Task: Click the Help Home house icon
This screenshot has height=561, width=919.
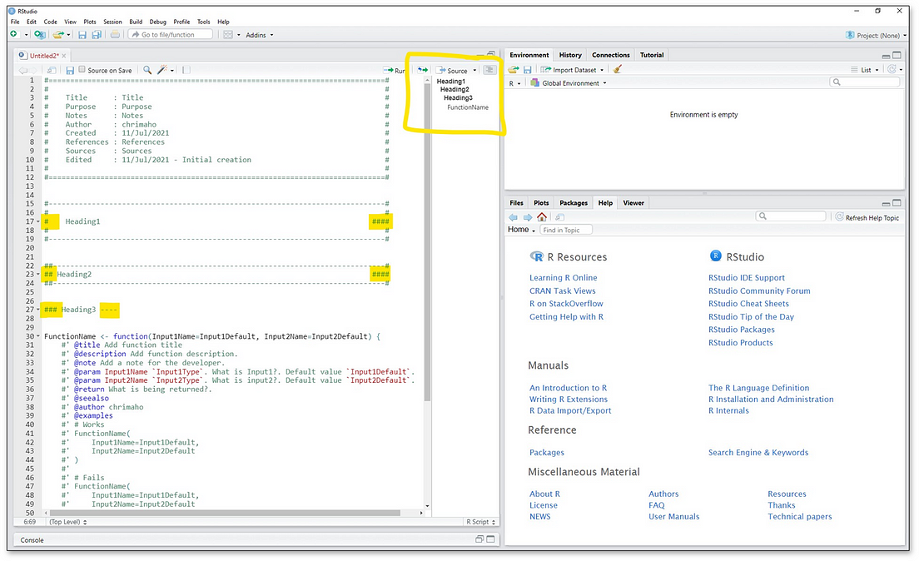Action: [542, 217]
